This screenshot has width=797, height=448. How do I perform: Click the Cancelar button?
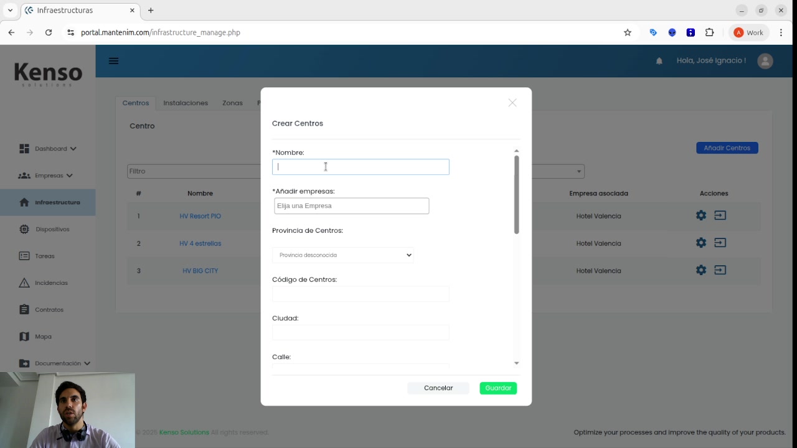coord(438,388)
